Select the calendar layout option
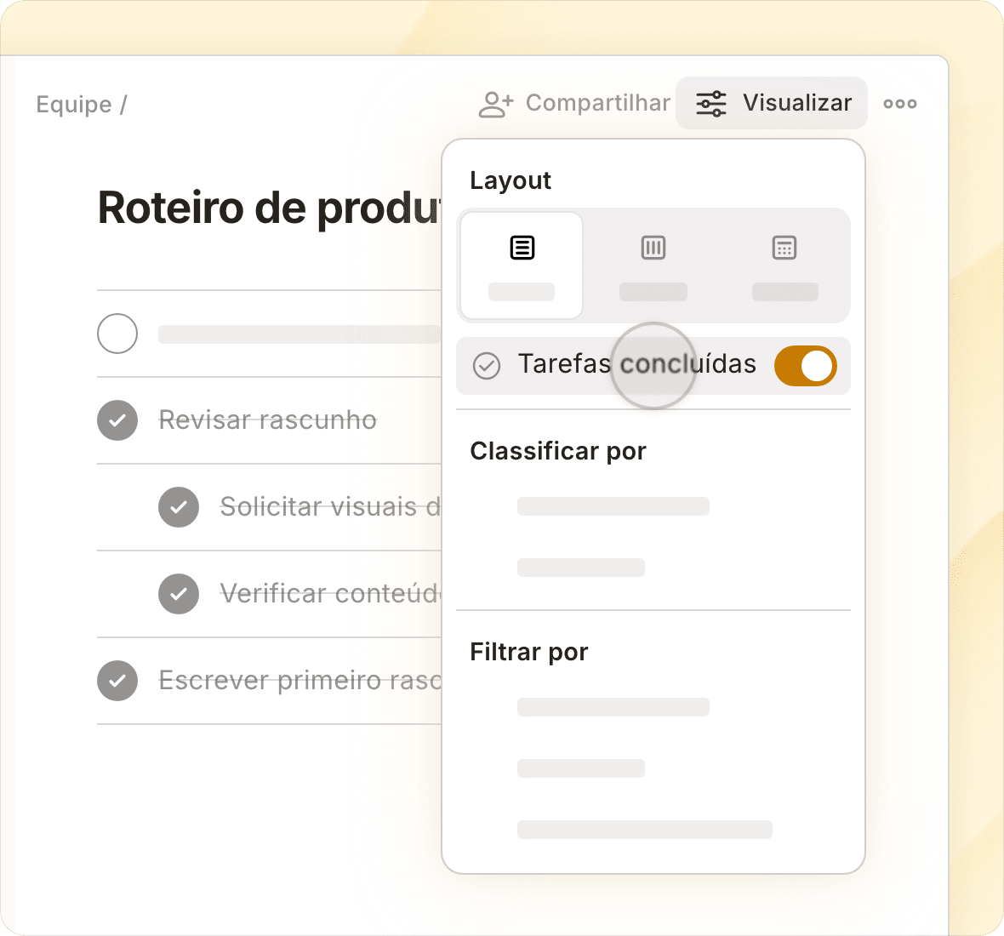Viewport: 1004px width, 936px height. pyautogui.click(x=784, y=265)
